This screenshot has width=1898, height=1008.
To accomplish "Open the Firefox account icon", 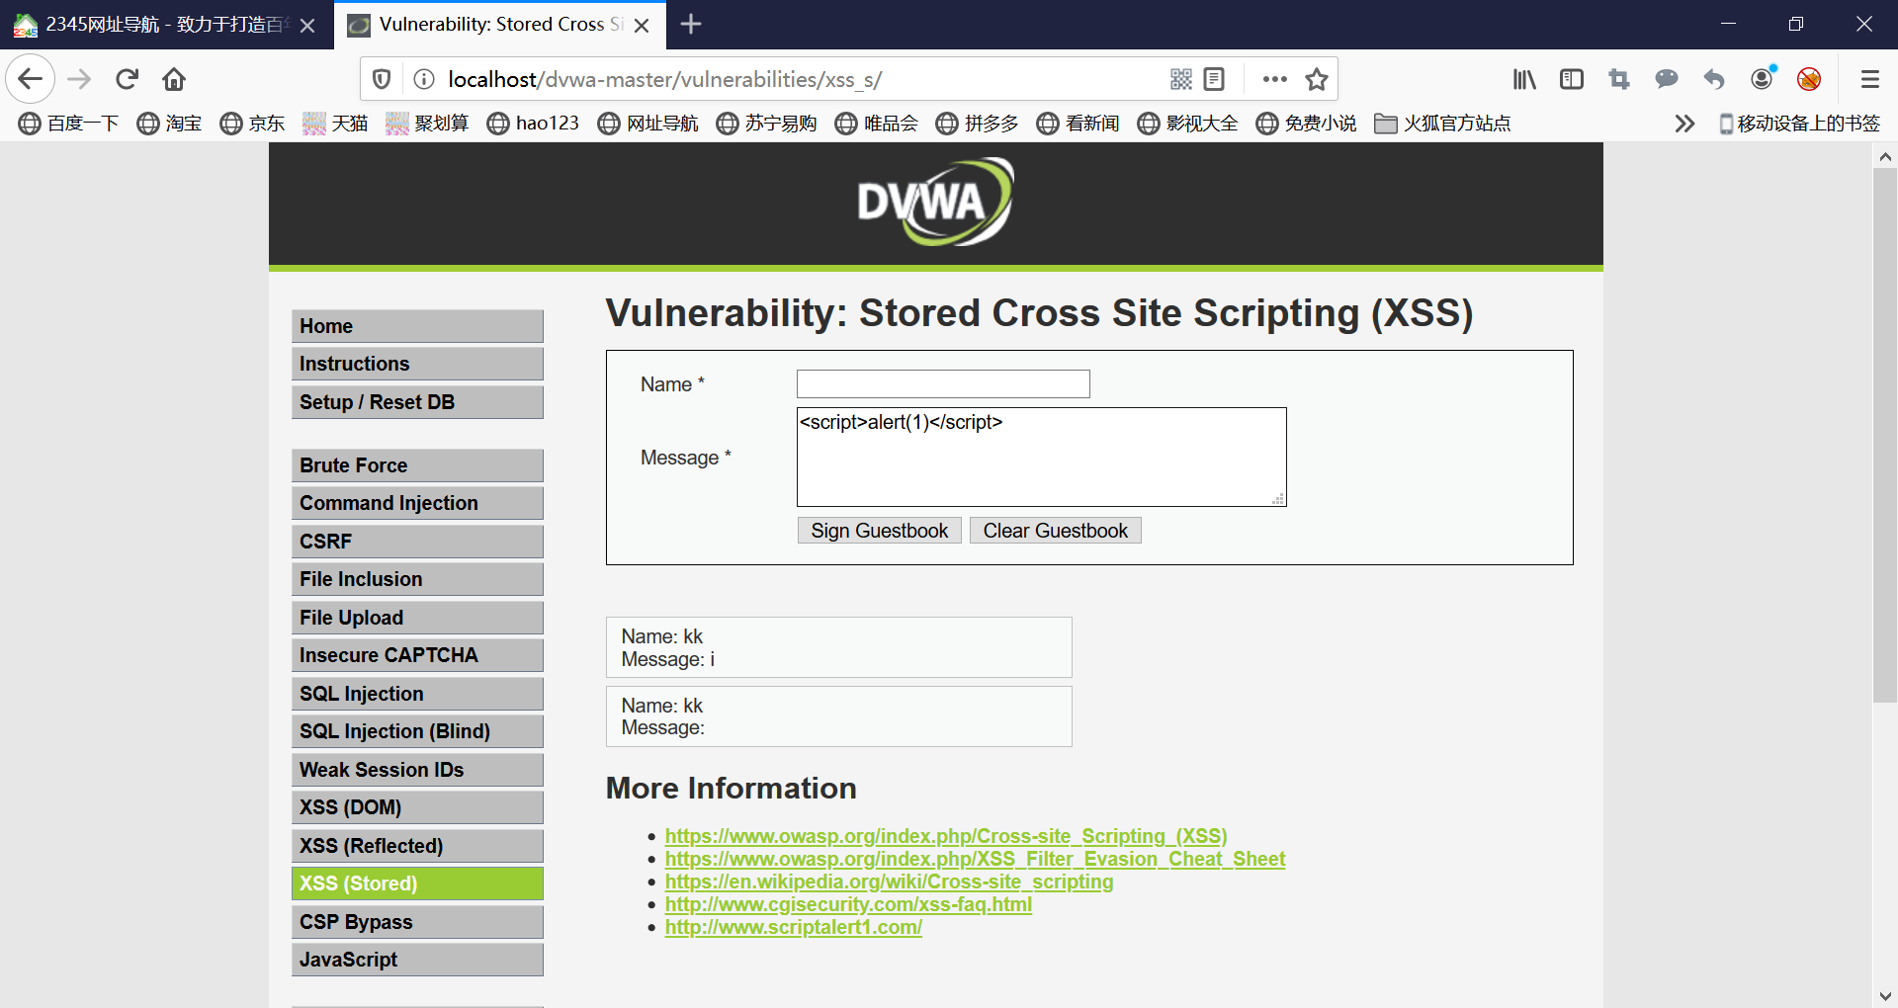I will click(x=1762, y=79).
